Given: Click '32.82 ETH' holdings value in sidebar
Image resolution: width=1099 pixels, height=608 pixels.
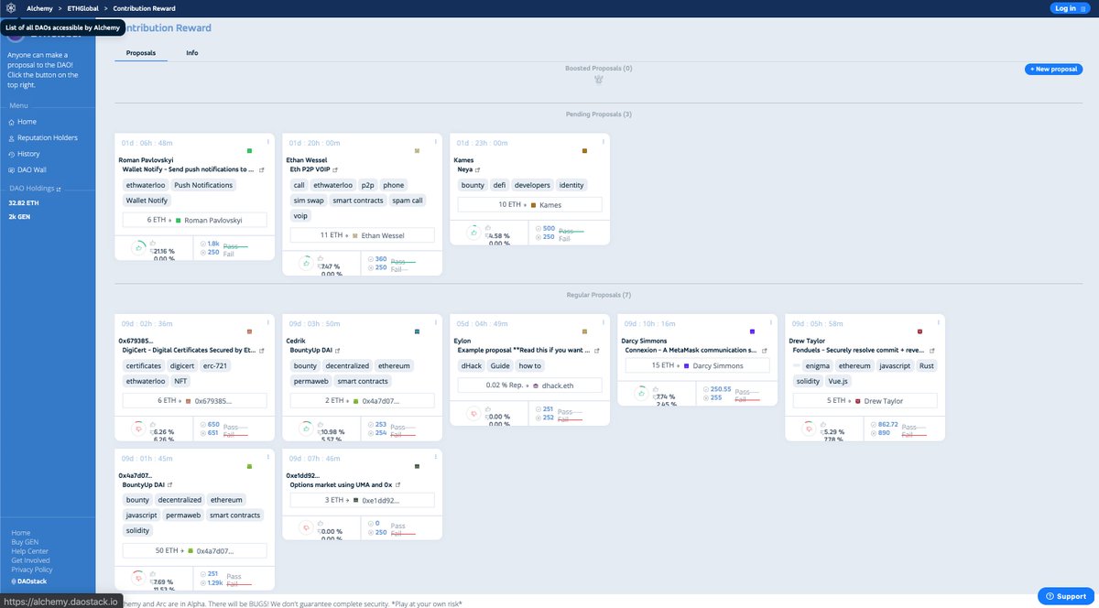Looking at the screenshot, I should tap(24, 202).
